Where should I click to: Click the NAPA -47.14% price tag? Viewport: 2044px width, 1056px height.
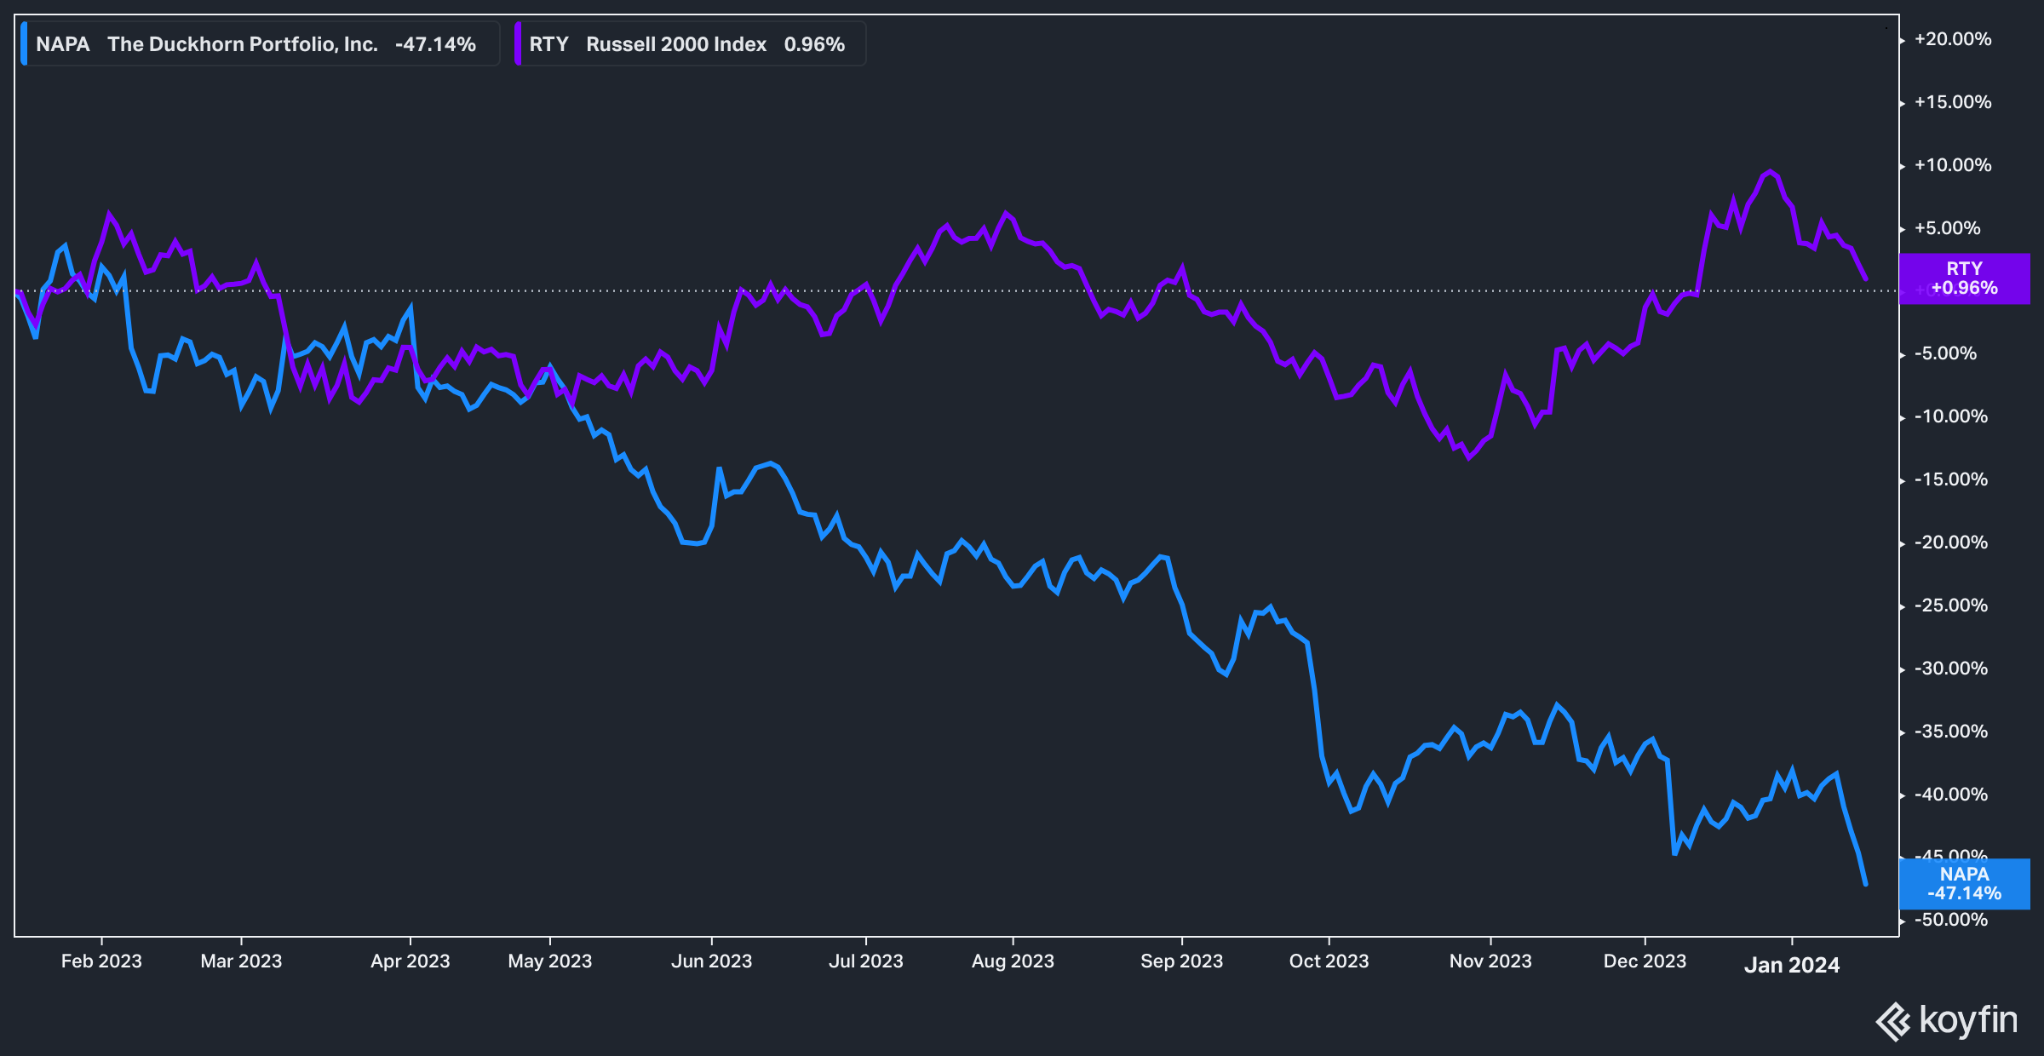(1964, 884)
